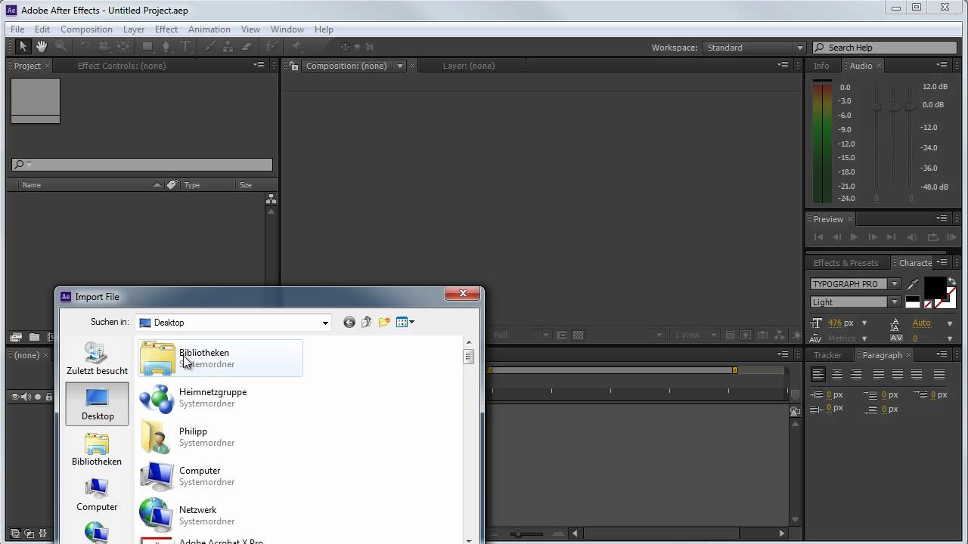968x544 pixels.
Task: Select the Hand tool
Action: click(x=42, y=47)
